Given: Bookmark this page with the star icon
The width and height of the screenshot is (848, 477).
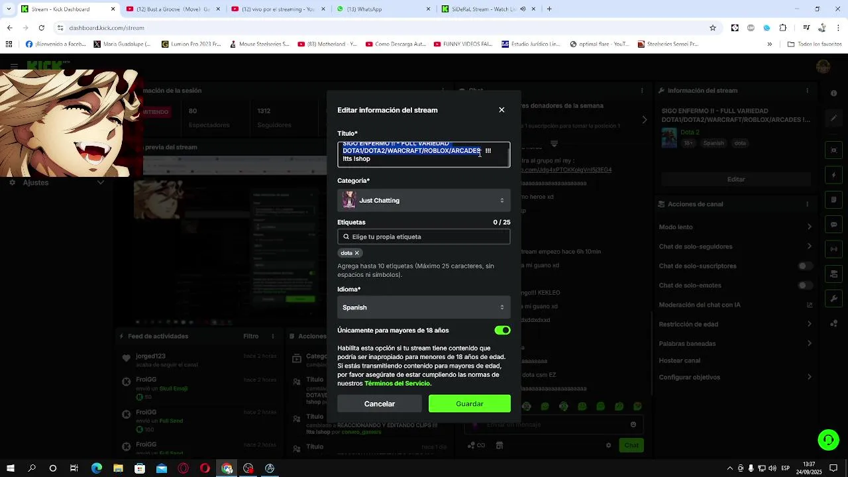Looking at the screenshot, I should click(x=713, y=28).
